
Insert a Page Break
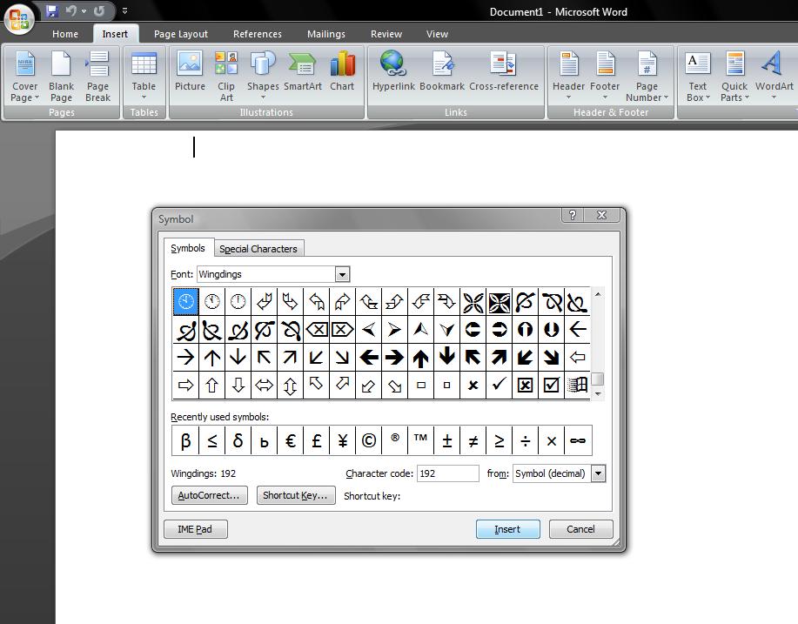(97, 77)
